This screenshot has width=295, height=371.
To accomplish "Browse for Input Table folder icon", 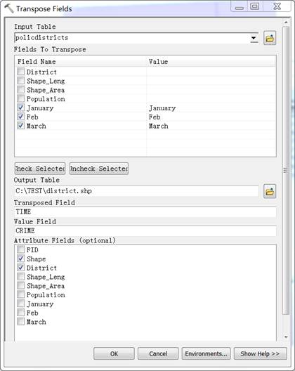I will click(270, 38).
